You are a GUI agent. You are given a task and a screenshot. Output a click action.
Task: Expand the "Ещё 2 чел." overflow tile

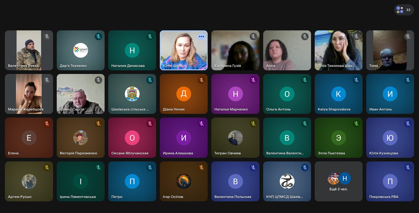click(x=338, y=181)
